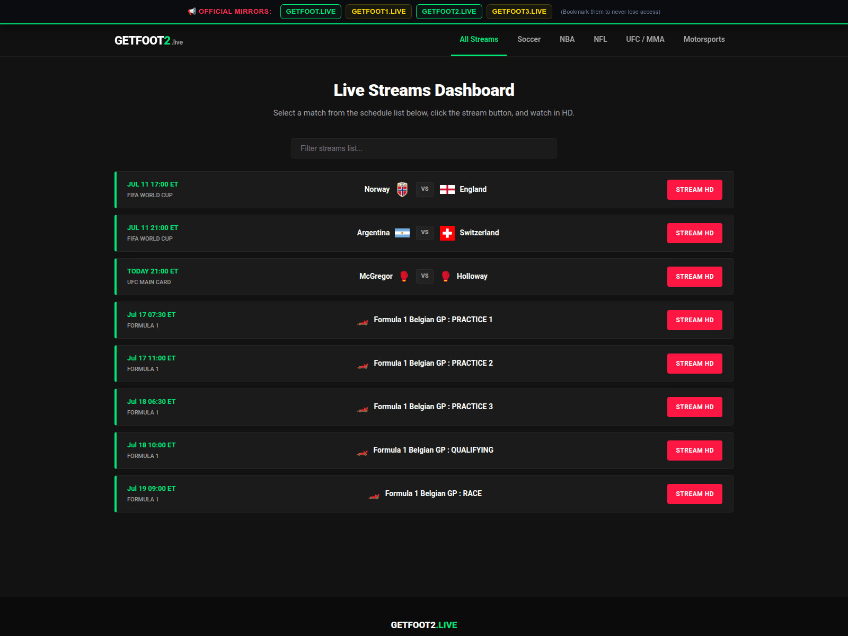Screen dimensions: 848x636
Task: Select the UFC / MMA tab
Action: pos(645,39)
